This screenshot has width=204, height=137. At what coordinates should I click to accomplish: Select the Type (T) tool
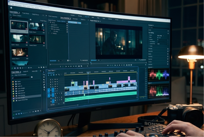44,90
